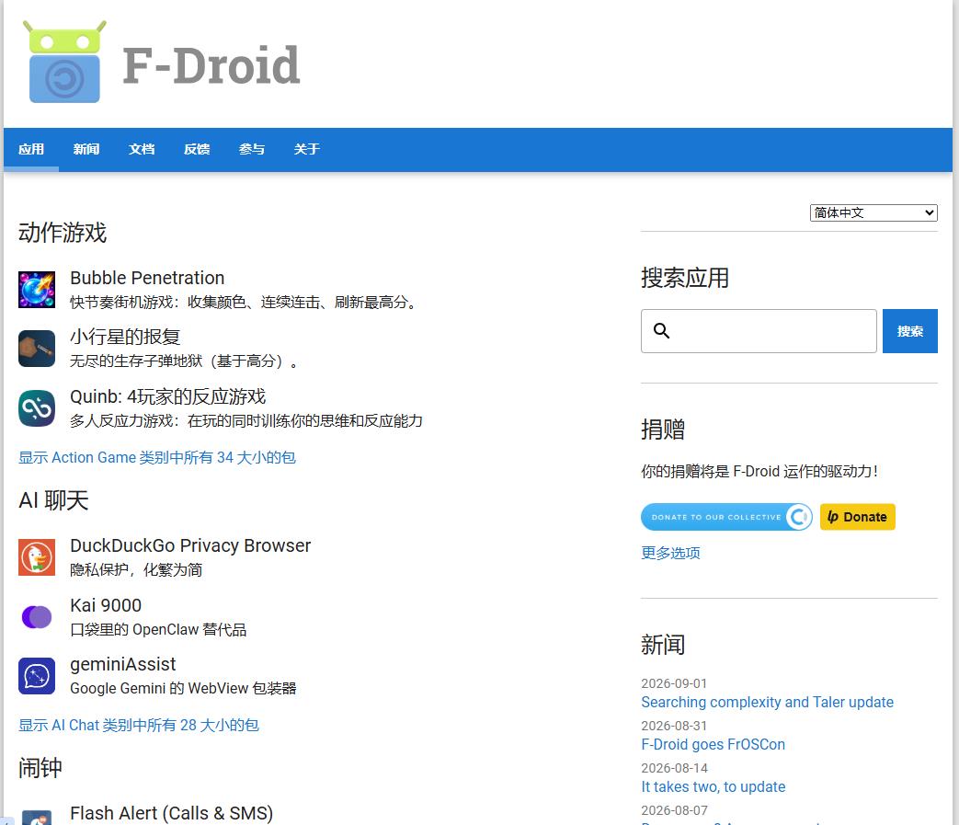Image resolution: width=959 pixels, height=825 pixels.
Task: Open Bubble Penetration app icon
Action: [37, 290]
